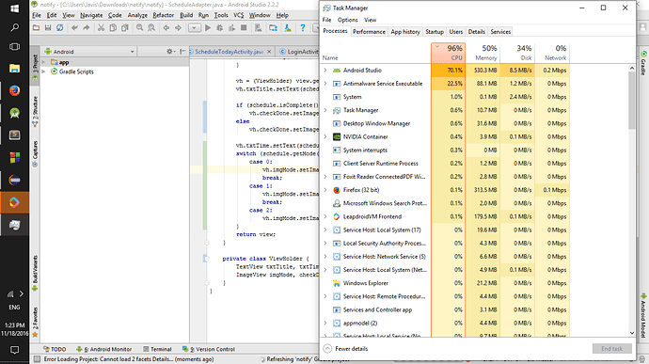Click the Stop square icon in toolbar
This screenshot has width=649, height=364.
pyautogui.click(x=244, y=27)
